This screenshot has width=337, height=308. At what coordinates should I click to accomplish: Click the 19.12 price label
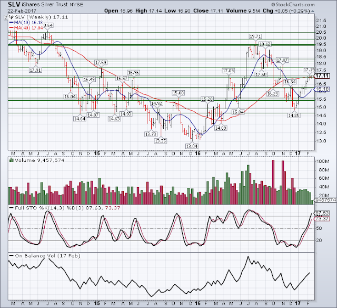265,44
